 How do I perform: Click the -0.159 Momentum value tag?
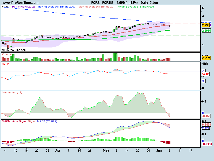pos(206,116)
